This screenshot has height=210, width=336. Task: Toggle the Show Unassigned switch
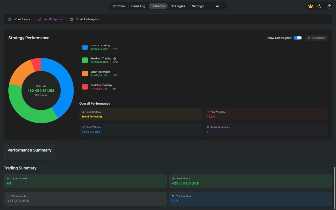297,38
